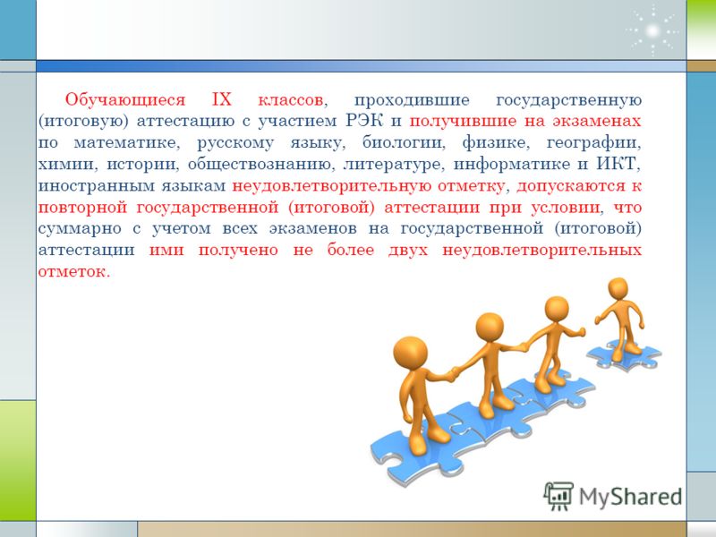Select the word "проходившие"
Image resolution: width=716 pixels, height=537 pixels.
coord(412,100)
